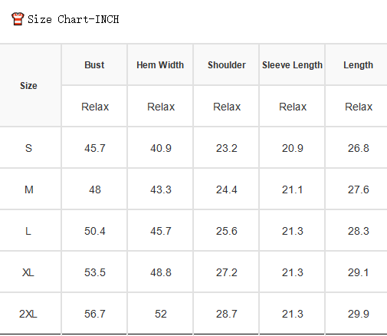Click bust value 48 for size M
The width and height of the screenshot is (387, 336).
pyautogui.click(x=95, y=189)
